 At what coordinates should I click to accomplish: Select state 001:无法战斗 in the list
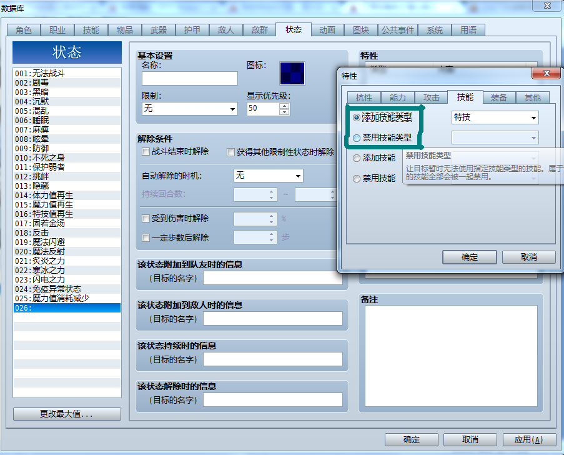(x=67, y=73)
